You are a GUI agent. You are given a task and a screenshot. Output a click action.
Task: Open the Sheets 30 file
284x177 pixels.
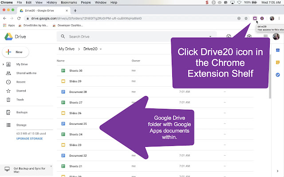point(75,71)
